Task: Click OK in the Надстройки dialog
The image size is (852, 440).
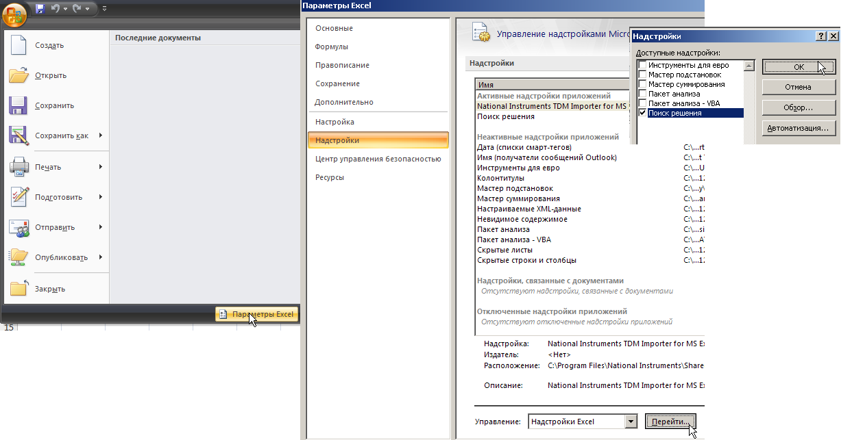Action: pos(799,67)
